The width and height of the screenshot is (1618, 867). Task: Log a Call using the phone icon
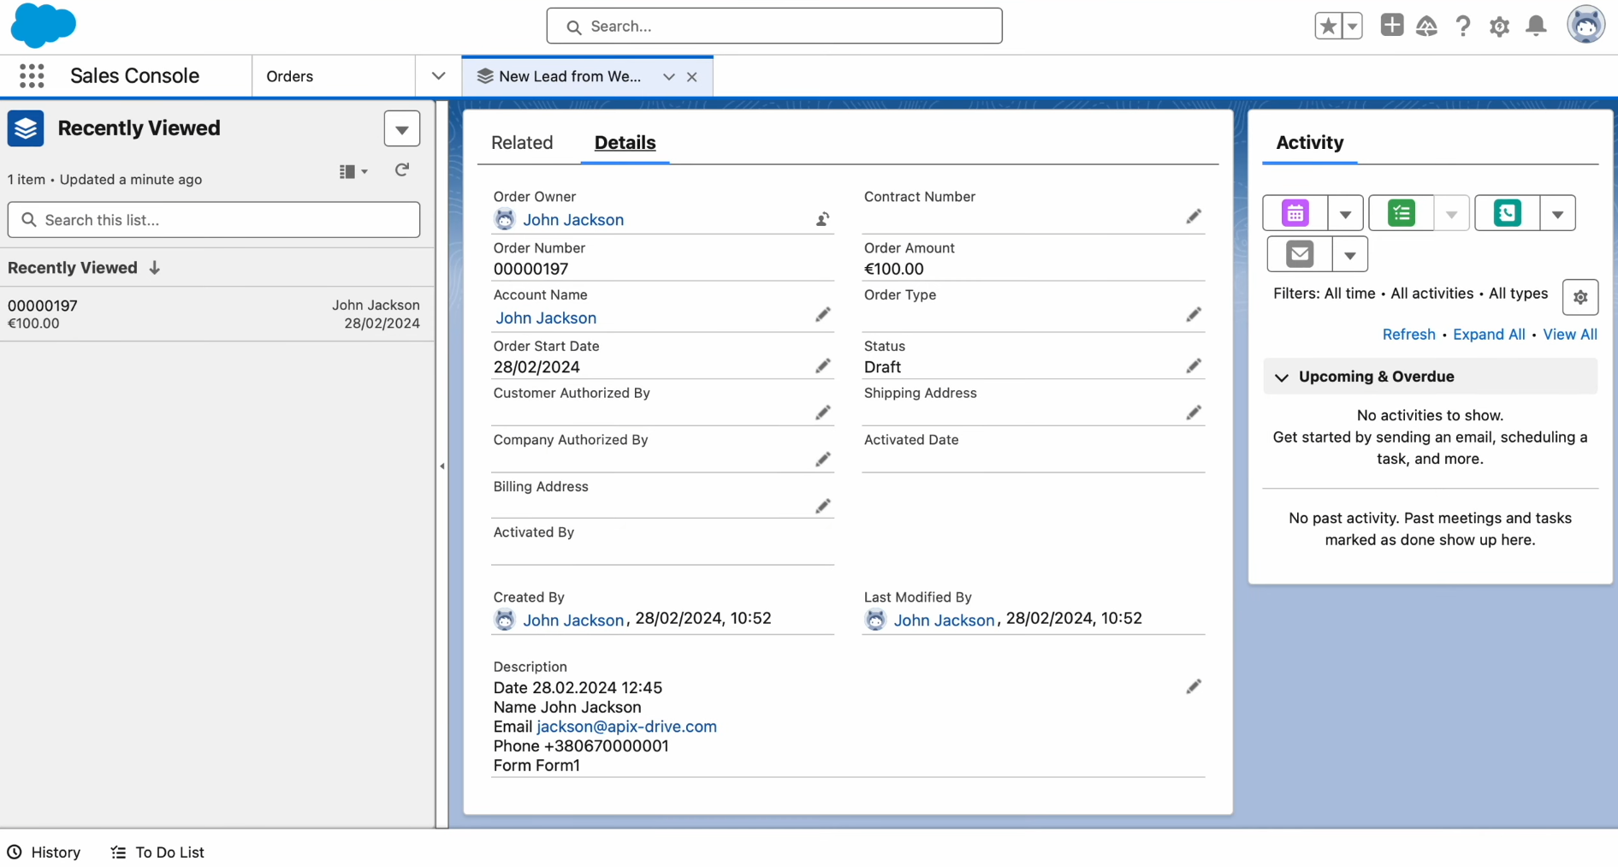[1505, 213]
